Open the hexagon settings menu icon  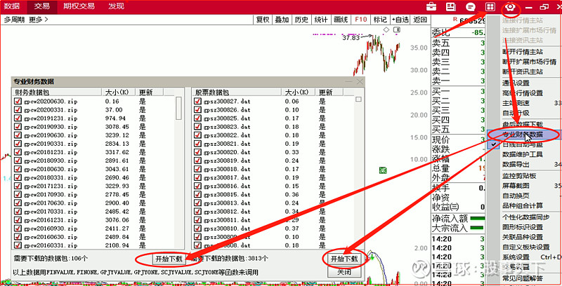pyautogui.click(x=511, y=7)
